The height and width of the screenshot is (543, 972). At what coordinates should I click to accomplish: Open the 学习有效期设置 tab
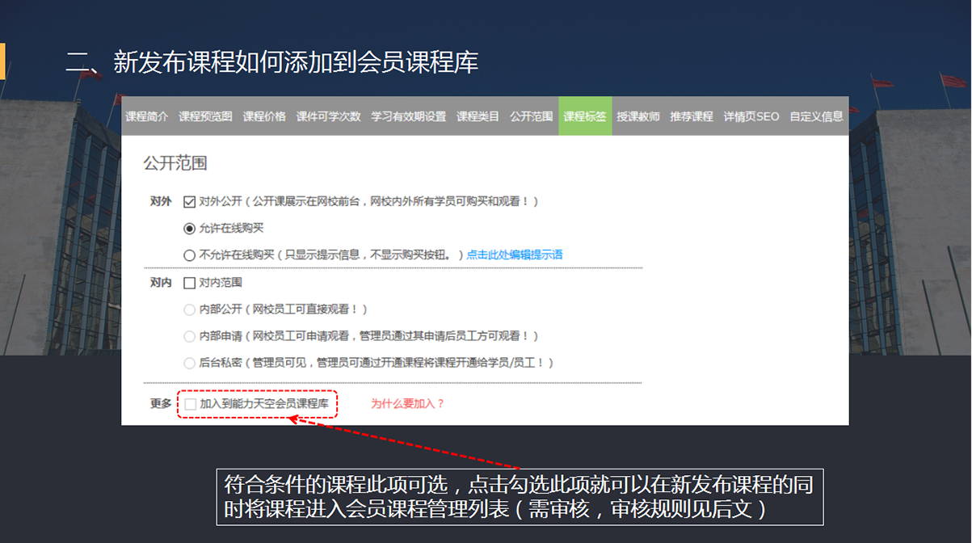[x=408, y=116]
